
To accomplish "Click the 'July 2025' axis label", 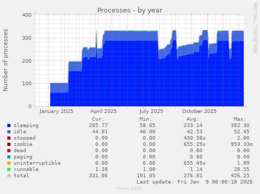I will click(x=151, y=111).
